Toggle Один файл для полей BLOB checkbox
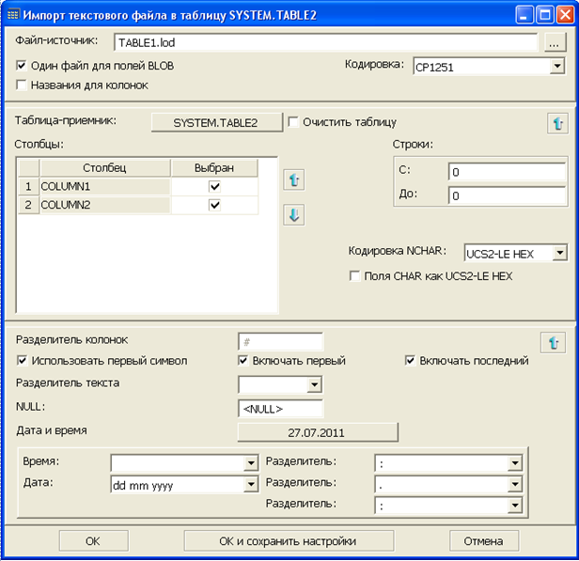The height and width of the screenshot is (561, 579). 23,67
